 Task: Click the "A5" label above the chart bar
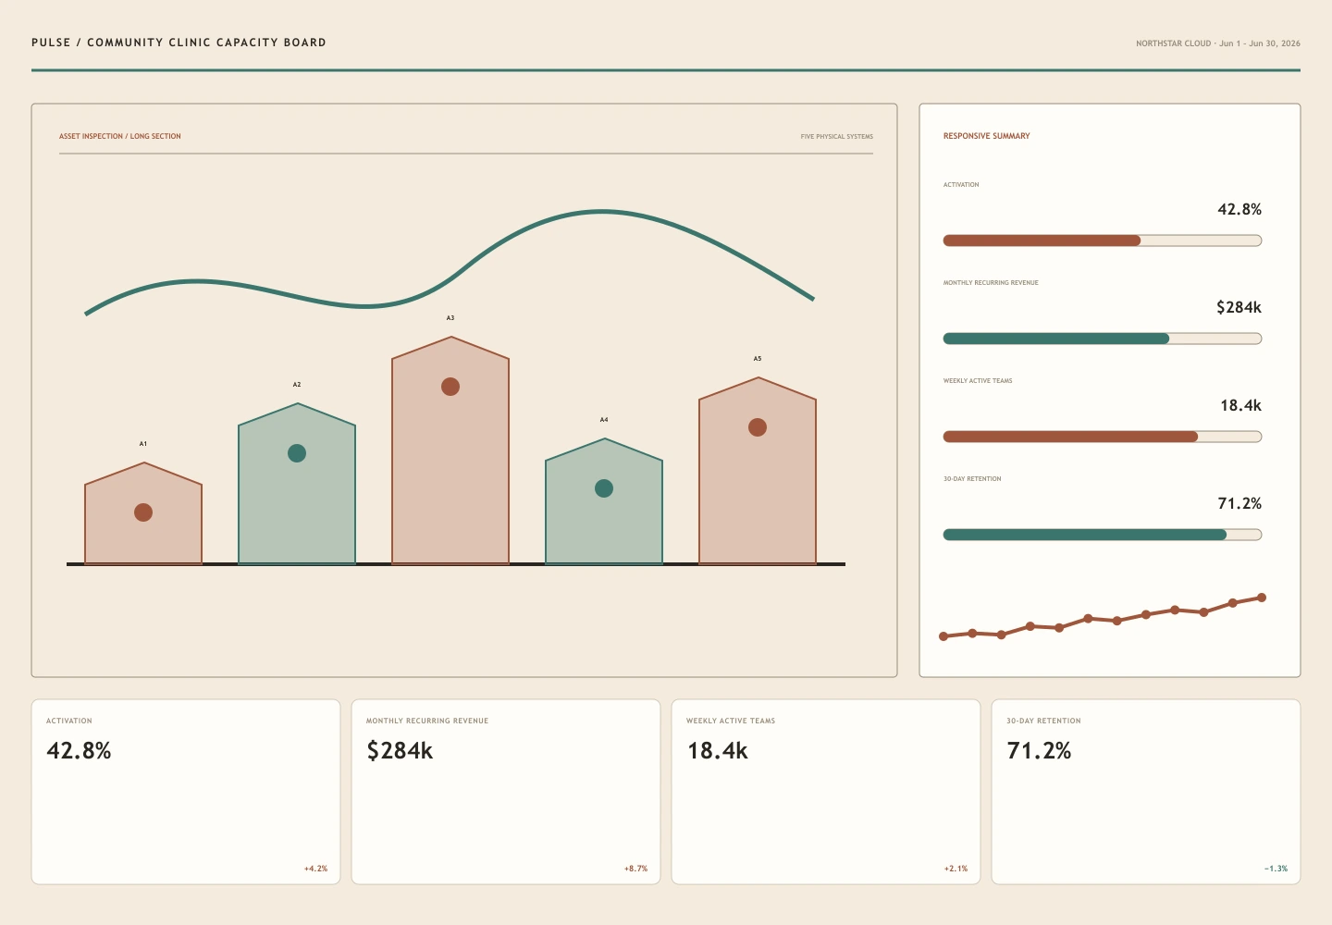758,359
